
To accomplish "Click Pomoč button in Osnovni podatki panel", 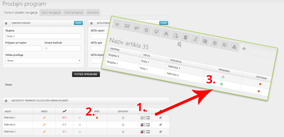I will click(x=78, y=23).
